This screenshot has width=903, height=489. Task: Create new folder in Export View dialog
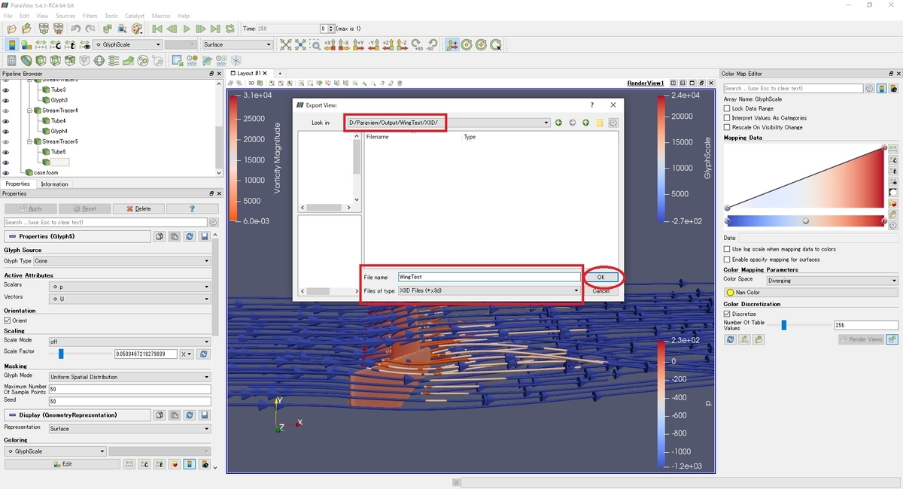[600, 123]
